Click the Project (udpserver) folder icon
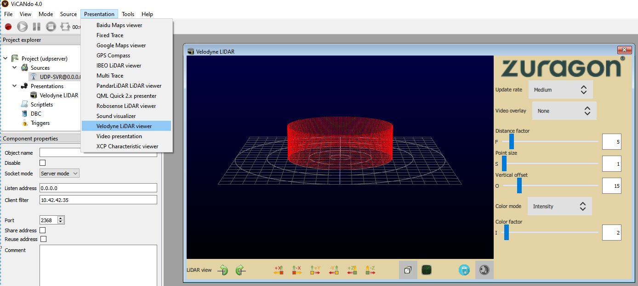The image size is (638, 286). [x=15, y=58]
